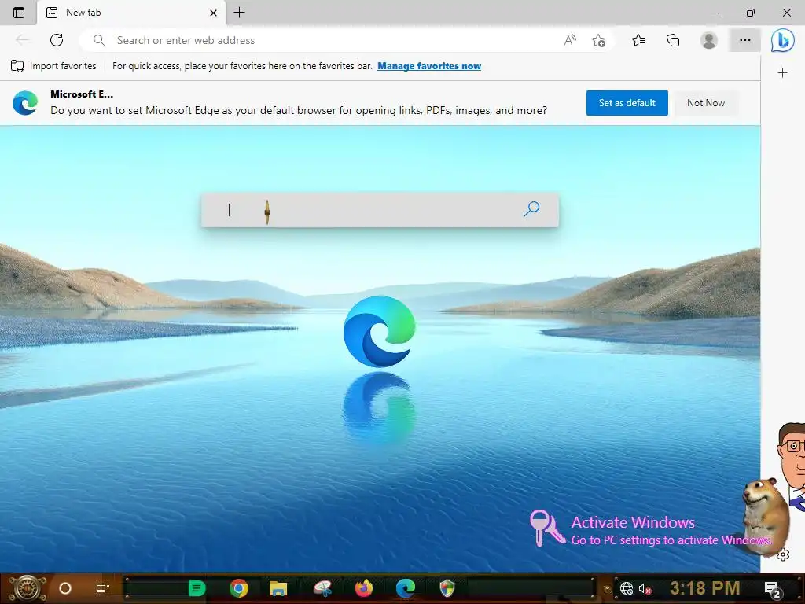Open the steampunk Start button
Screen dimensions: 805x604
[x=28, y=588]
